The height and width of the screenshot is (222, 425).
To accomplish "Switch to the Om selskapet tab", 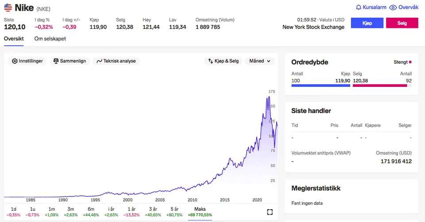I will (x=50, y=39).
